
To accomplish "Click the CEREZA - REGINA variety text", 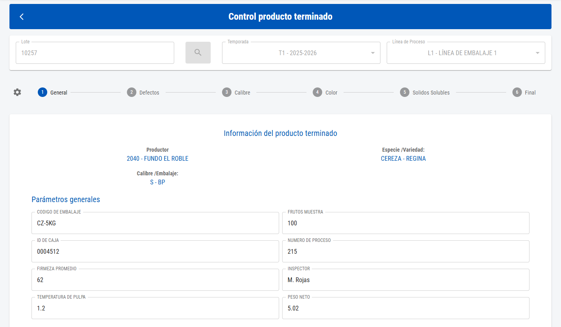I will (404, 158).
